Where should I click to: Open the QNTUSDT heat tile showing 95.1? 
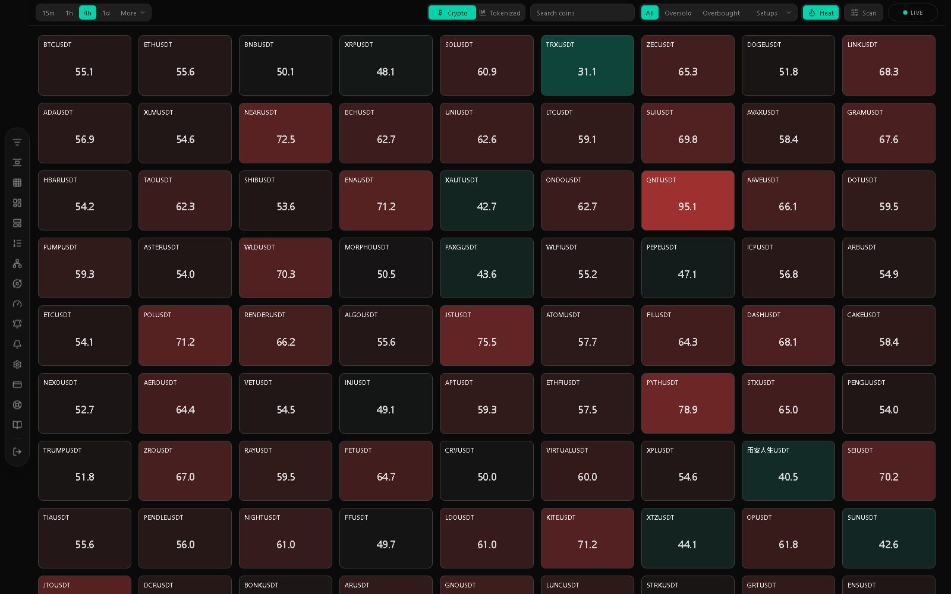[688, 200]
